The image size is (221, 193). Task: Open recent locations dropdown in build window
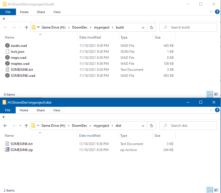[21, 27]
